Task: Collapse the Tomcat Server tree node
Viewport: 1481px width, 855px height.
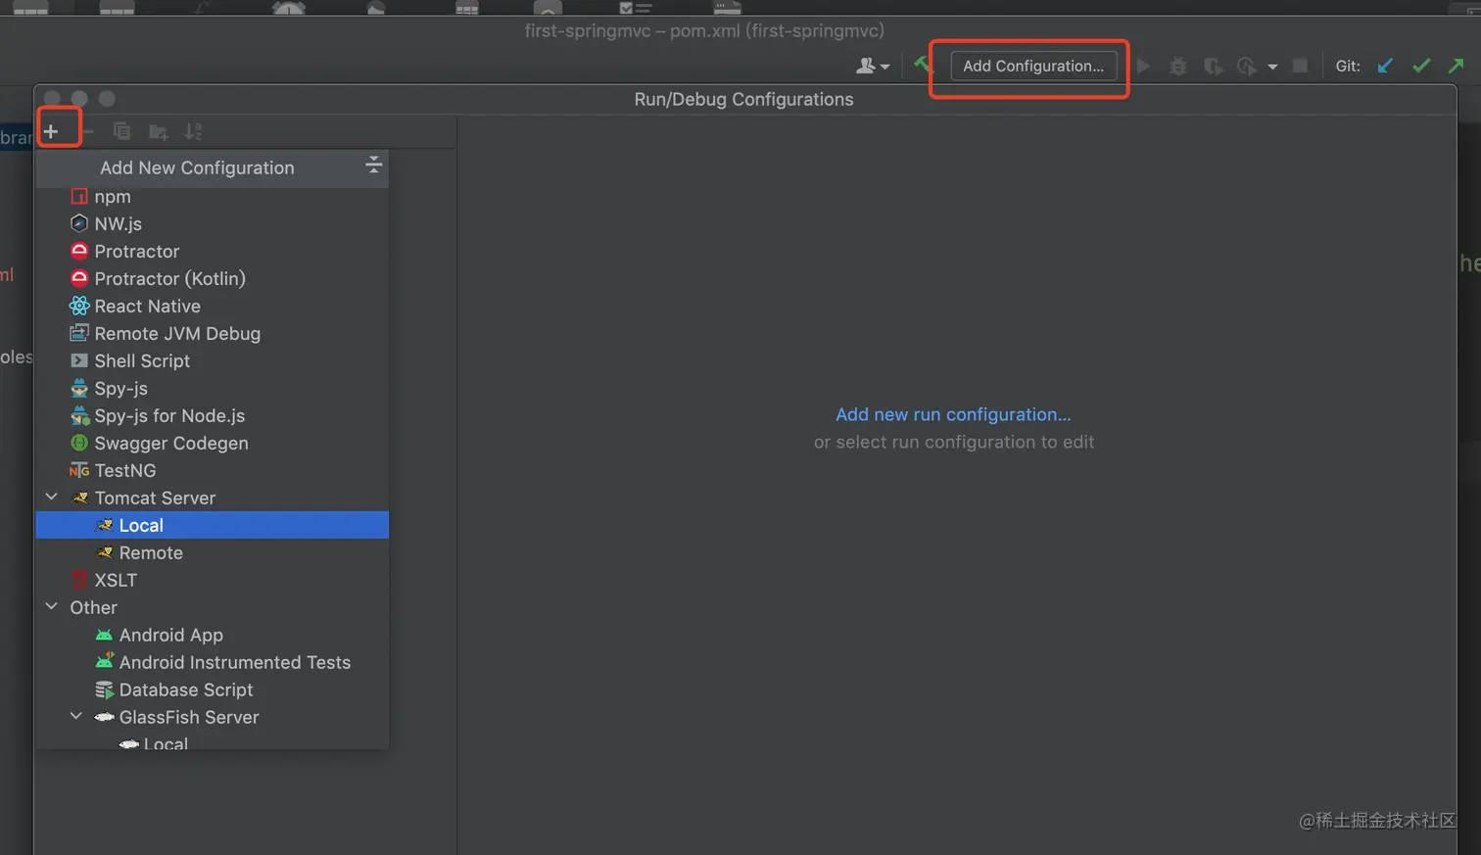Action: coord(52,498)
